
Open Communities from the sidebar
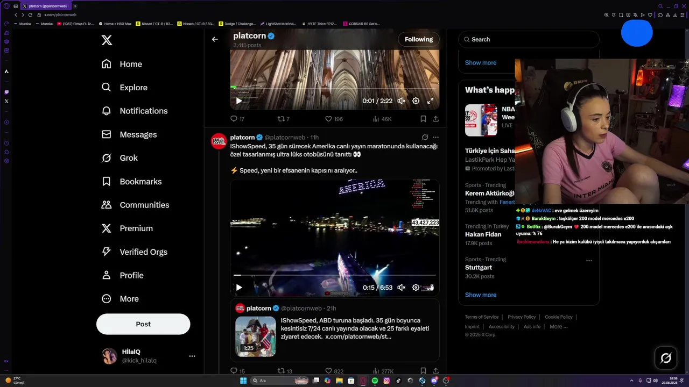pos(135,205)
